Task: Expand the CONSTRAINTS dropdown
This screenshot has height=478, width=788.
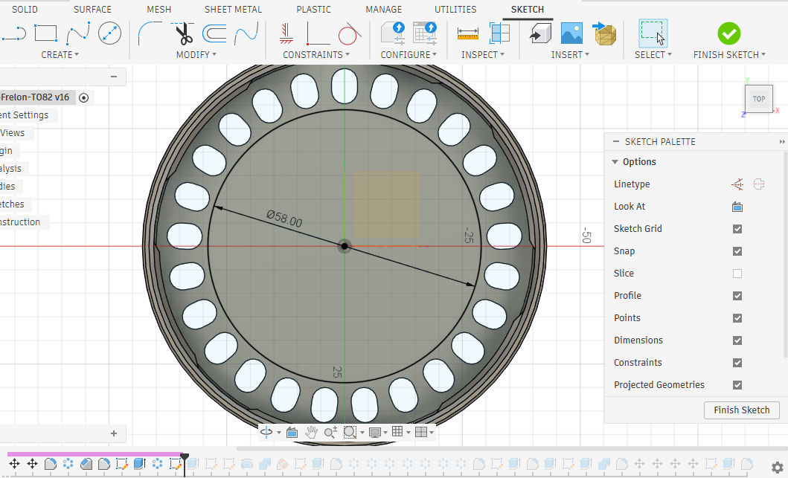Action: (316, 55)
